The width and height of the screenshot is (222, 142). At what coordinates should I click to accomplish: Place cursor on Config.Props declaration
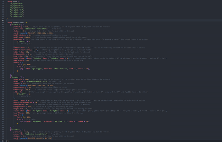(12, 2)
